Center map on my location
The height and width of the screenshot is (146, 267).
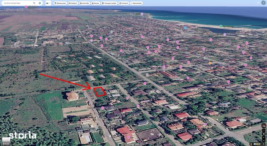(x=264, y=134)
